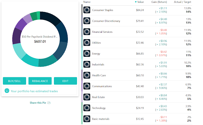Click the Consumer Discretionary pie icon
This screenshot has height=125, width=203.
[x=87, y=21]
